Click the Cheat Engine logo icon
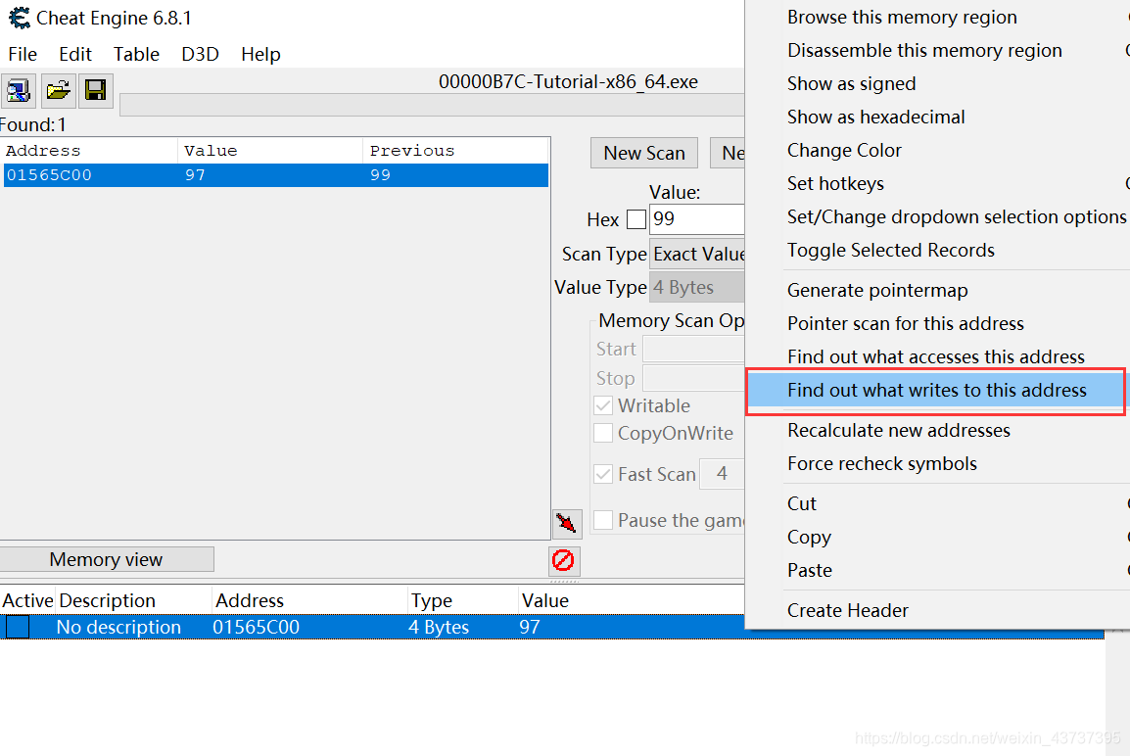This screenshot has height=756, width=1130. tap(19, 18)
